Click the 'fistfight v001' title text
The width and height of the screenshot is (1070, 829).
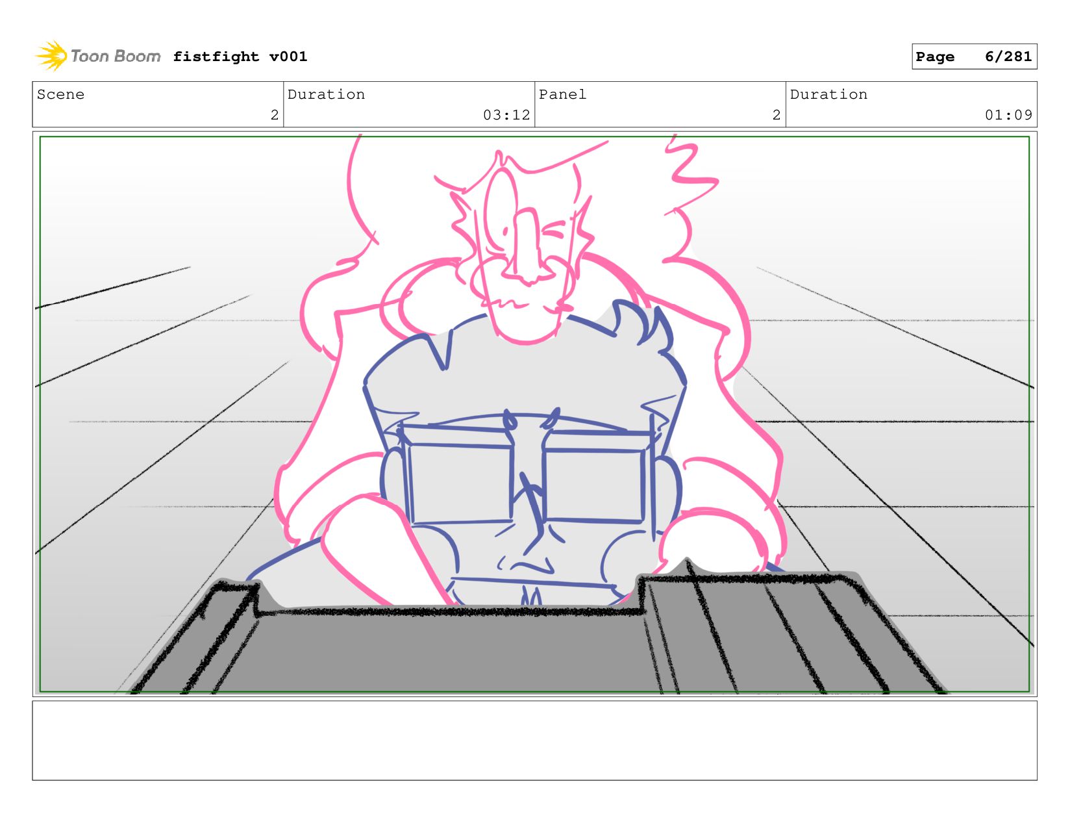point(240,57)
